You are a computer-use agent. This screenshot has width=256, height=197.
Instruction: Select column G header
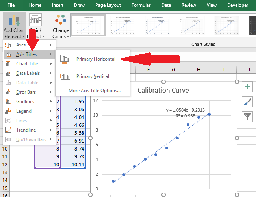[173, 70]
